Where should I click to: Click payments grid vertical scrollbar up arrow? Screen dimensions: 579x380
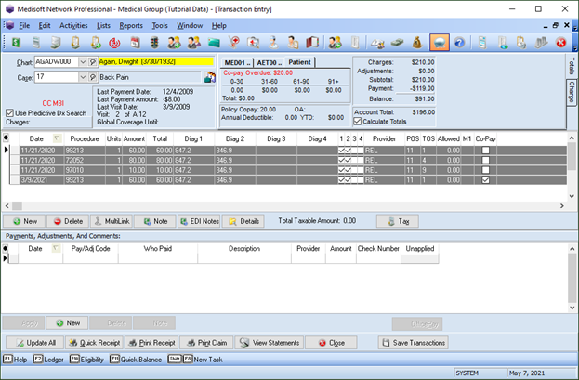click(572, 249)
